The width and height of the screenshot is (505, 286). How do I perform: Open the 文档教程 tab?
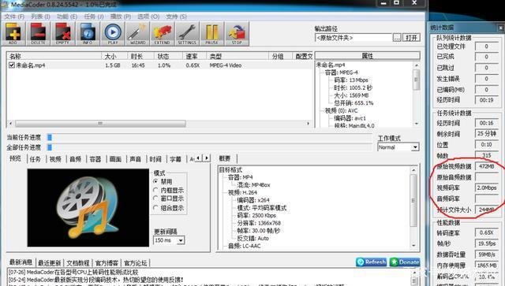78,263
